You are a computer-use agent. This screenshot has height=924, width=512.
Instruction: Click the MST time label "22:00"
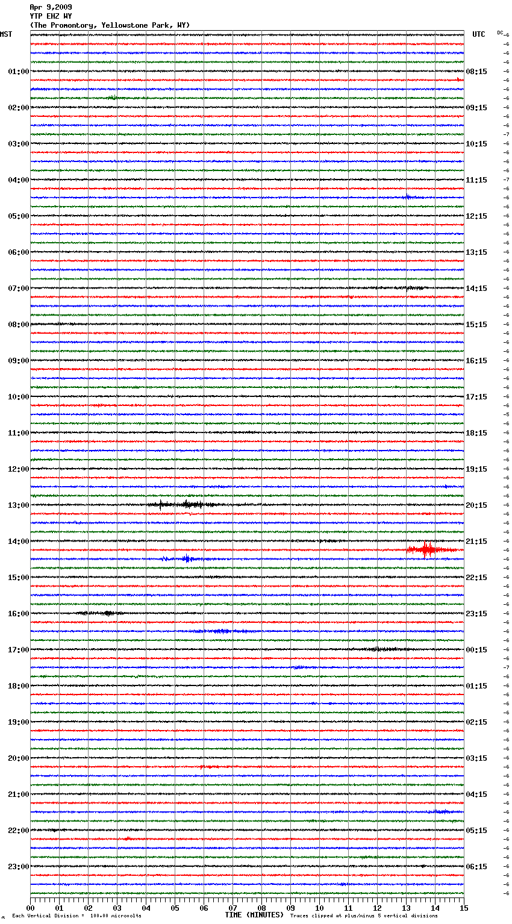point(19,831)
